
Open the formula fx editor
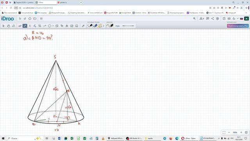(67, 26)
